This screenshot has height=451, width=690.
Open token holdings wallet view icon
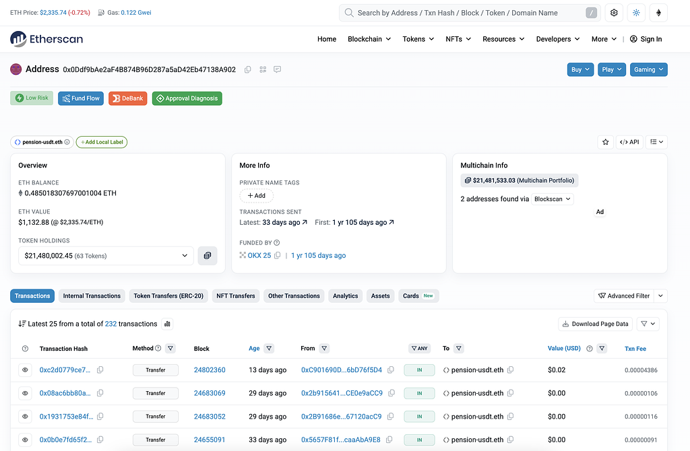pyautogui.click(x=208, y=256)
